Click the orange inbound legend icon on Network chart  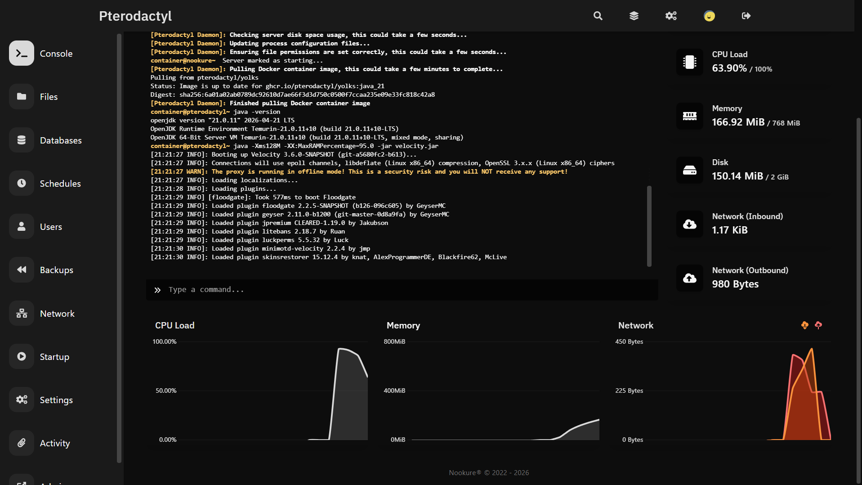click(805, 325)
